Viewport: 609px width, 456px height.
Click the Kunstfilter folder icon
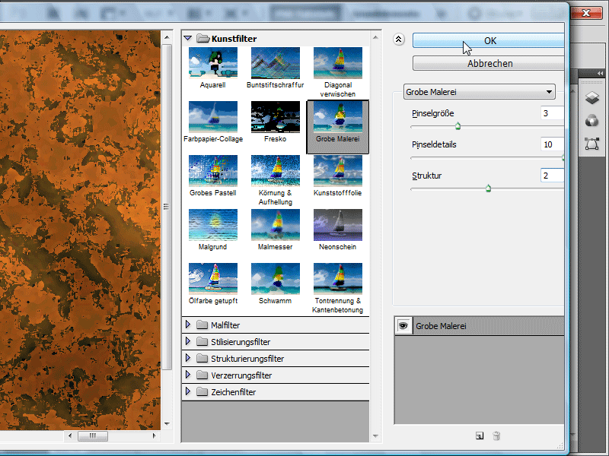tap(202, 38)
